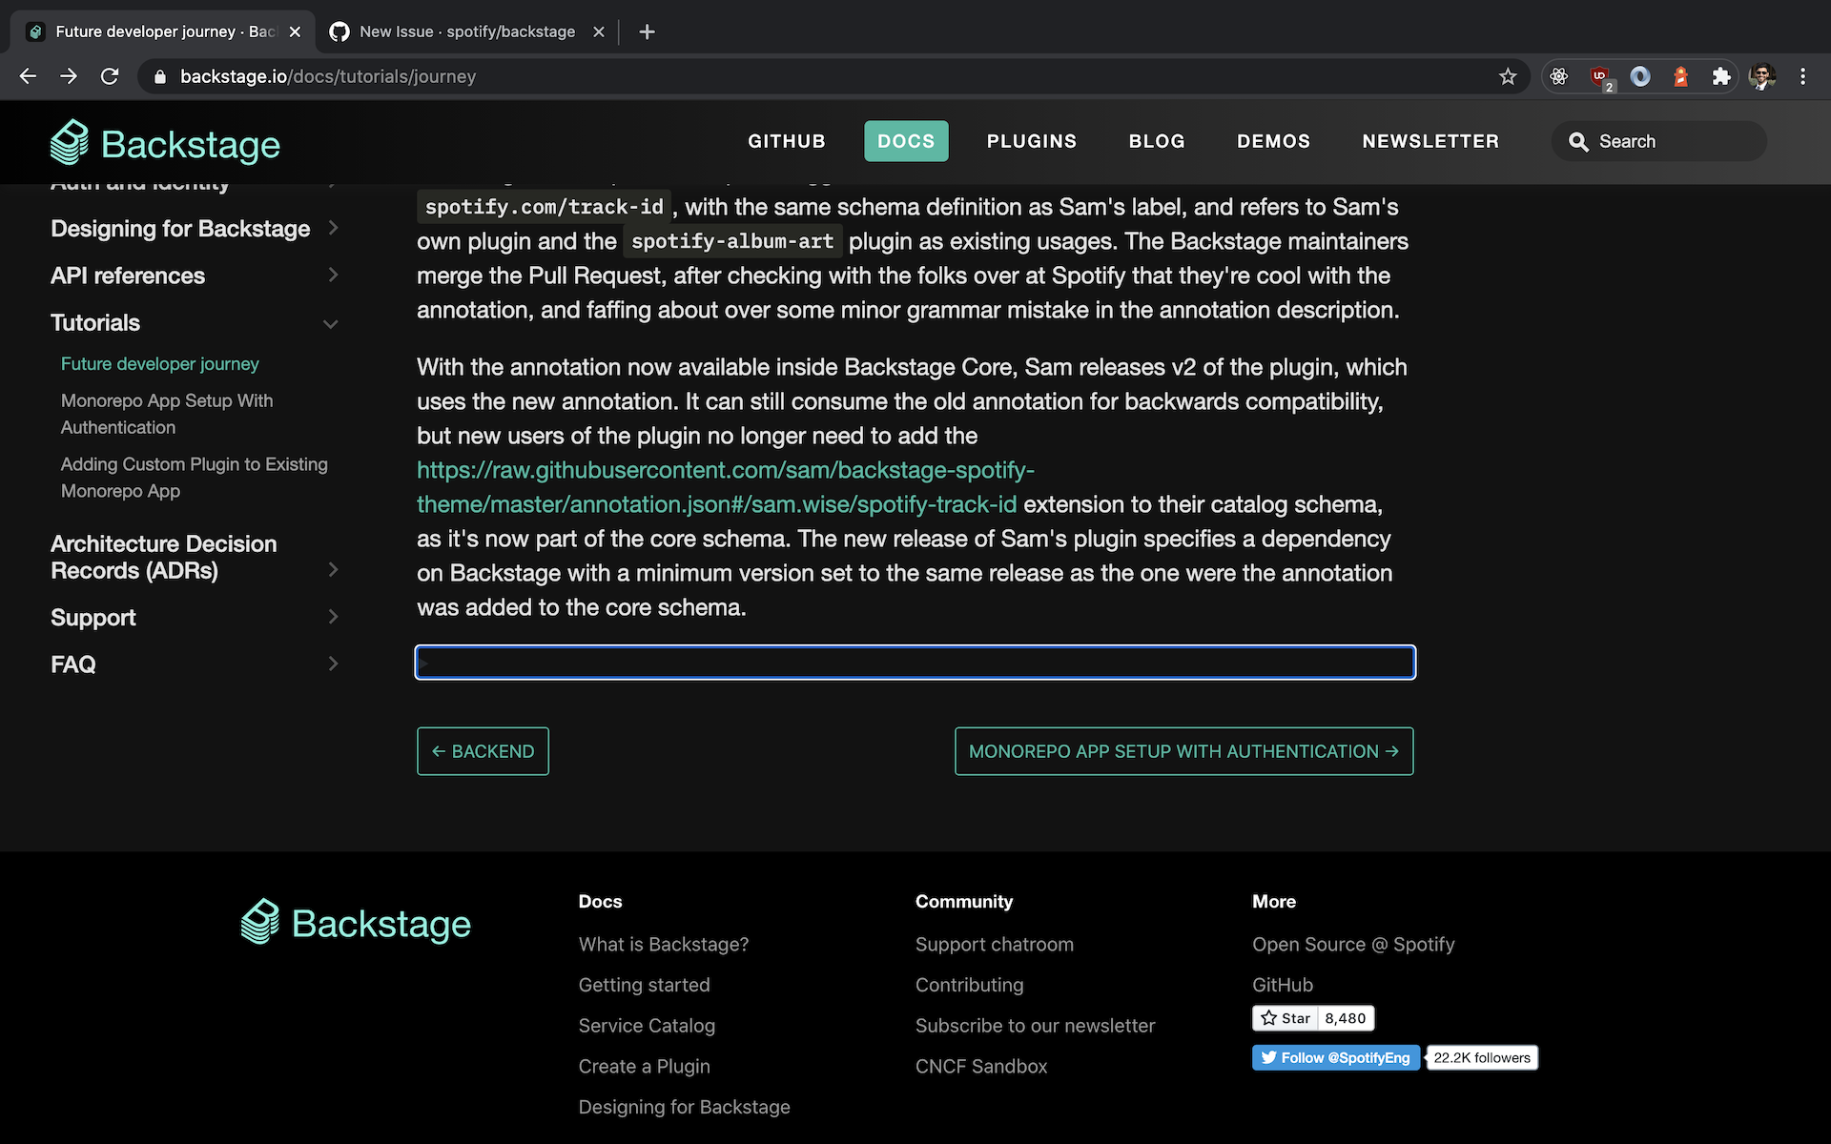Switch to the New Issue spotify/backstage tab
The width and height of the screenshot is (1831, 1144).
466,31
